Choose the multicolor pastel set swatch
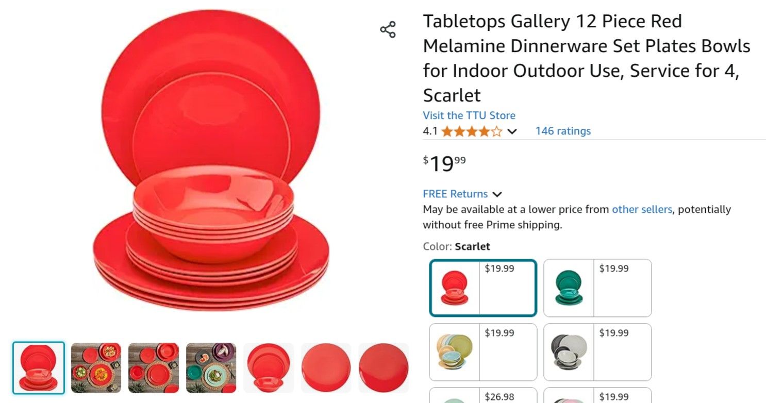 (x=483, y=352)
